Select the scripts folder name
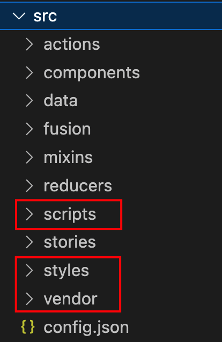Viewport: 222px width, 342px height. tap(70, 214)
